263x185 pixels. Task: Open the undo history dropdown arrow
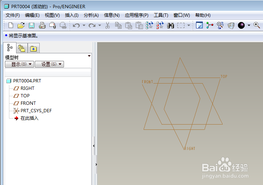point(84,25)
